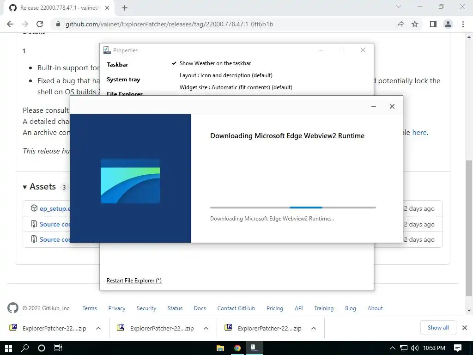This screenshot has width=473, height=355.
Task: Expand options for first downloaded zip
Action: coord(98,328)
